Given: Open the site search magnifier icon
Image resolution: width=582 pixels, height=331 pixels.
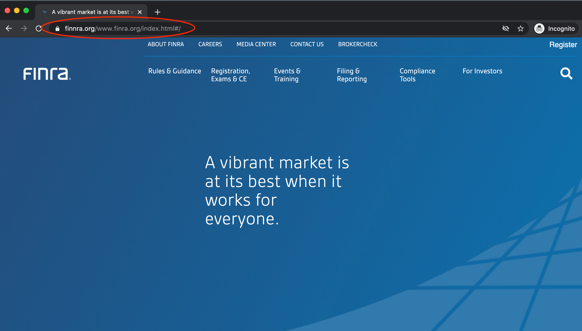Looking at the screenshot, I should pyautogui.click(x=566, y=74).
